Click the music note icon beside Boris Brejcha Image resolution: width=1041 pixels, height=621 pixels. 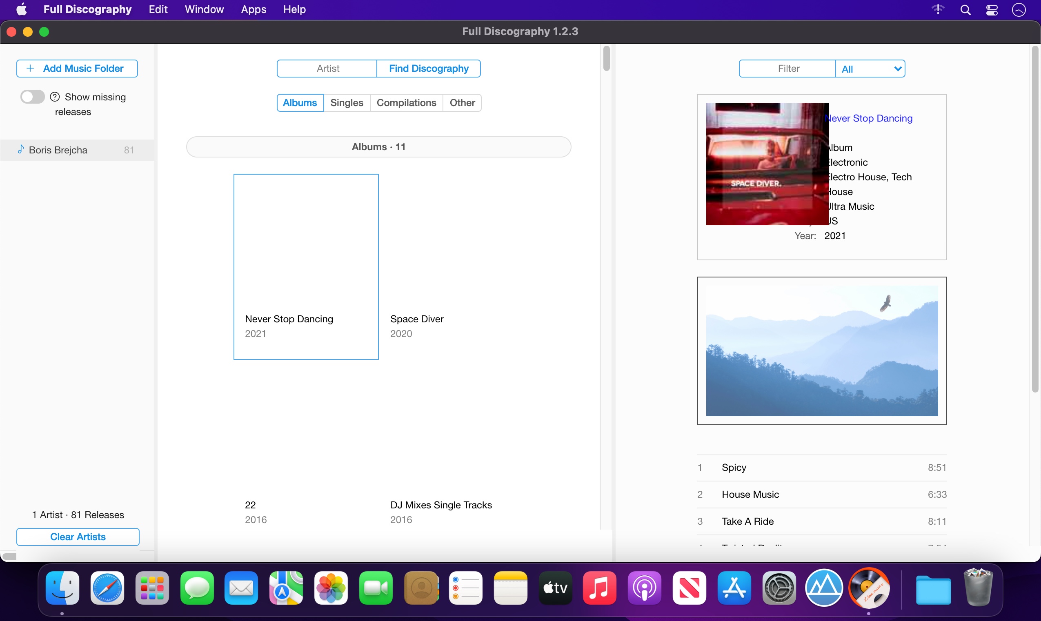click(20, 149)
